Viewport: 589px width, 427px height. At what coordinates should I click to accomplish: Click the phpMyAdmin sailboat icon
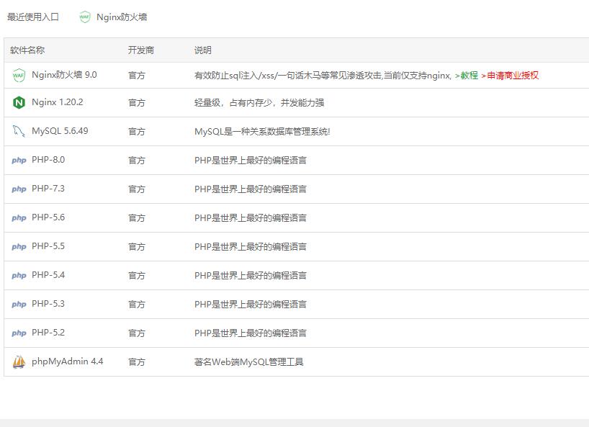[19, 362]
